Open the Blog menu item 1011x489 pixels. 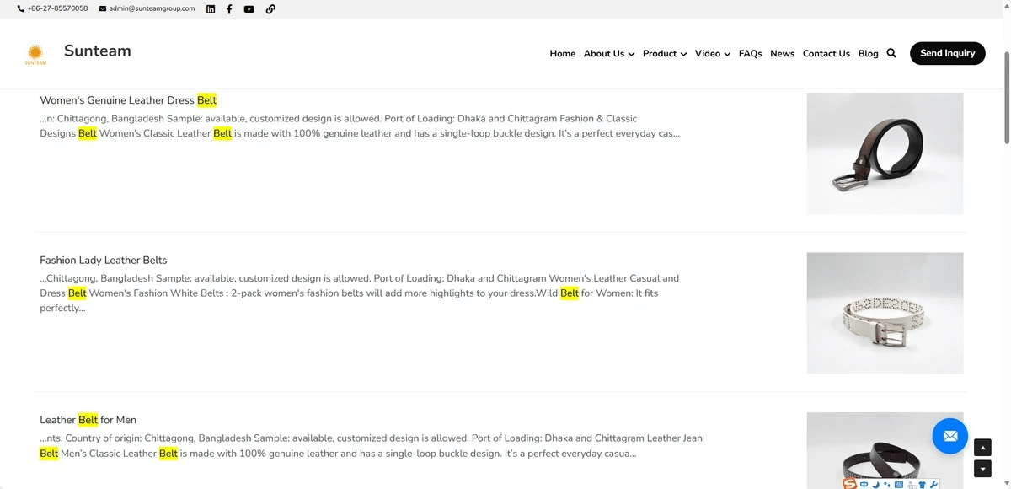[x=869, y=53]
